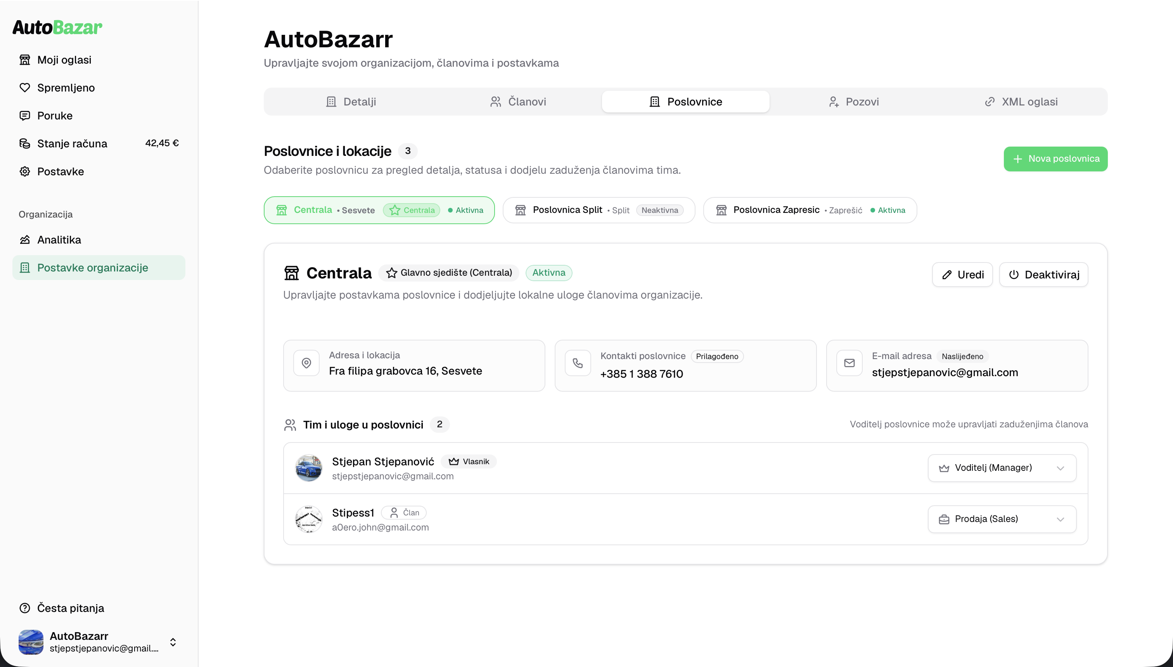Click the link icon on XML oglasi tab
This screenshot has width=1173, height=667.
click(990, 102)
